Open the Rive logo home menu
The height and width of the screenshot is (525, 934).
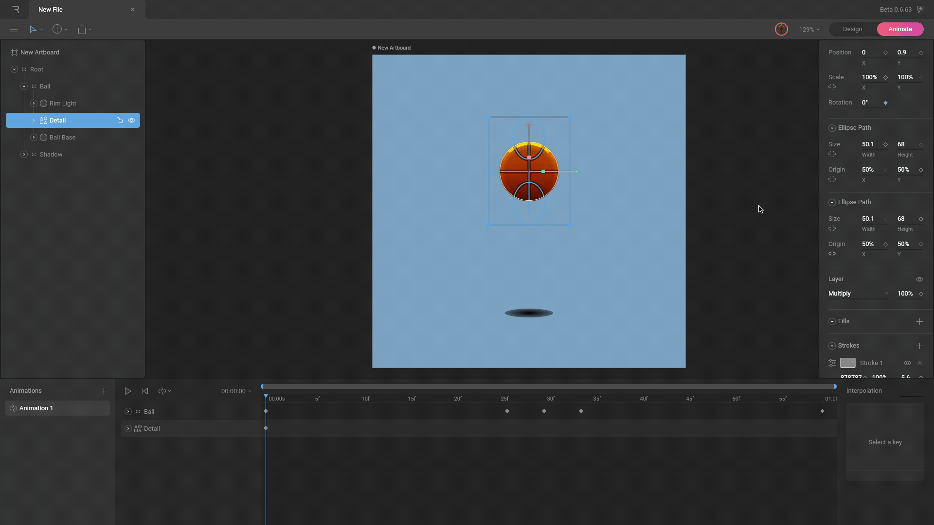16,9
